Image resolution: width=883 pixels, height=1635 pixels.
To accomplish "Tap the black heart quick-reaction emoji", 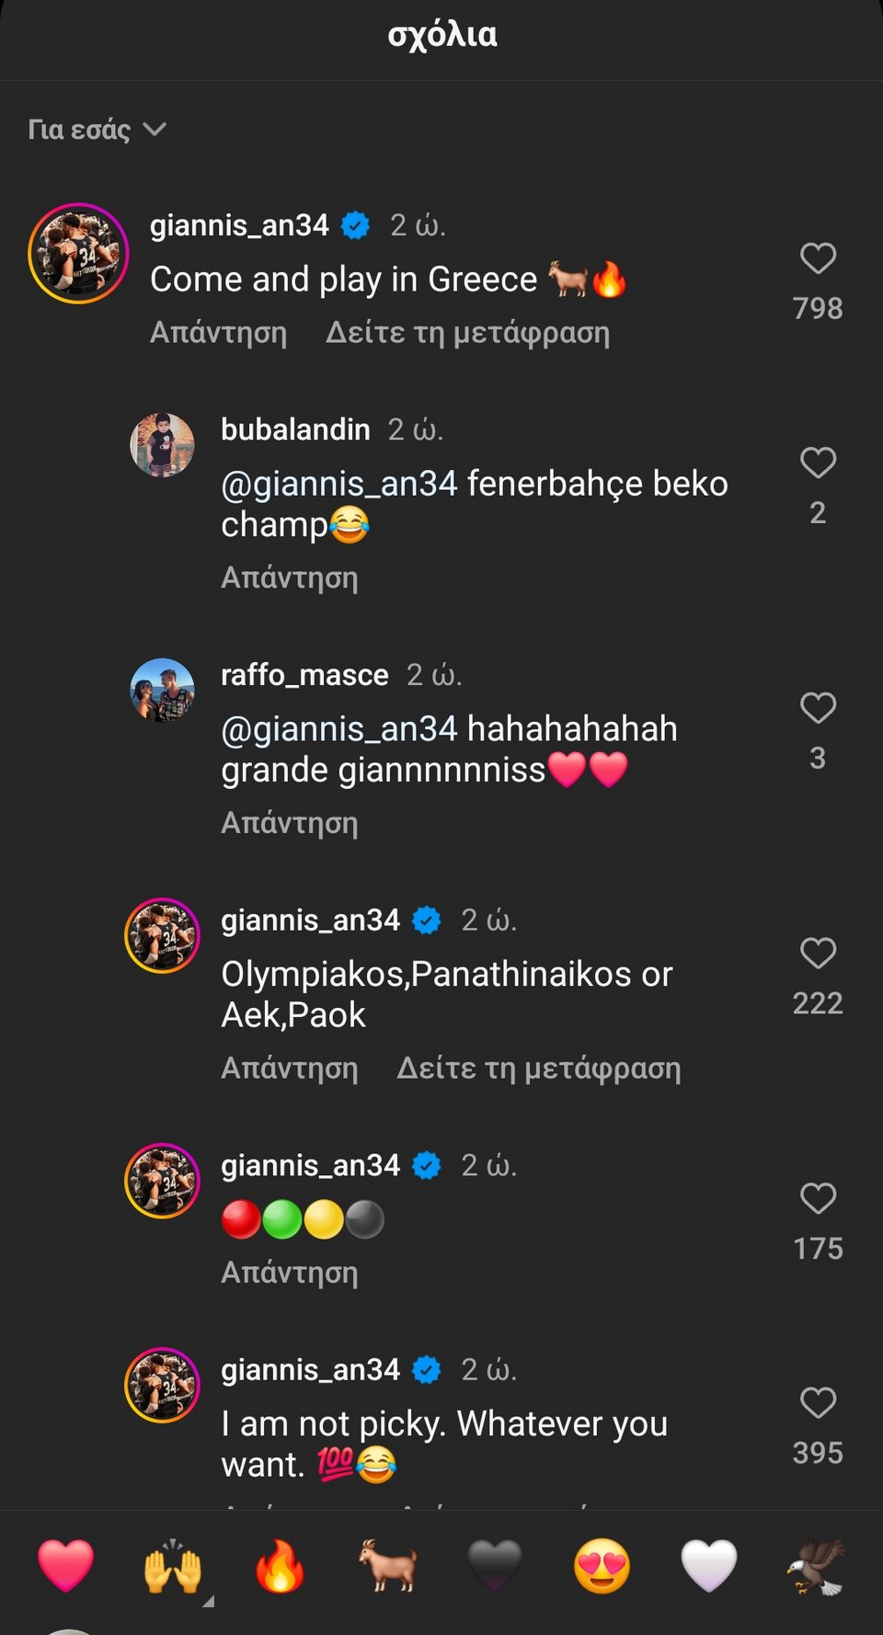I will pyautogui.click(x=495, y=1565).
